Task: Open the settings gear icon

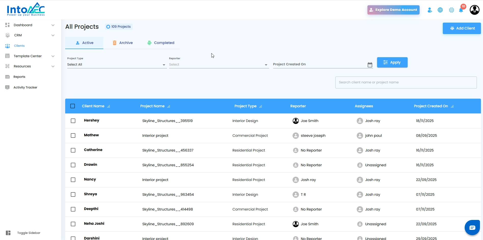Action: point(451,10)
